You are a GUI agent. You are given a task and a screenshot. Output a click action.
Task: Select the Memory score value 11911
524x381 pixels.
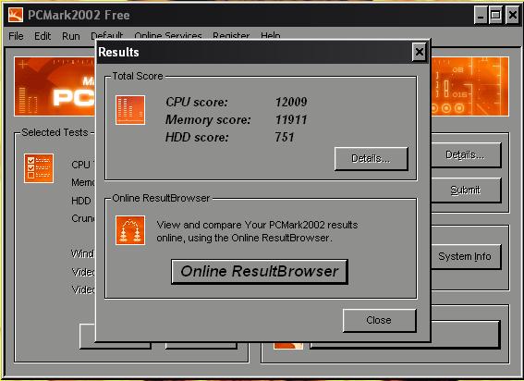tap(291, 119)
